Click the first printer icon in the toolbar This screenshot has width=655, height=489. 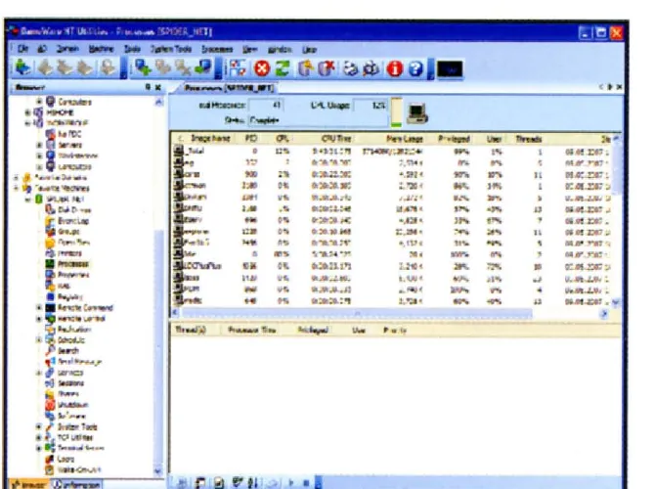(351, 68)
